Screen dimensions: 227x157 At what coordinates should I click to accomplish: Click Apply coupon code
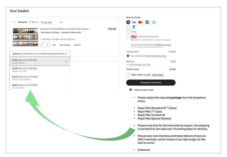[144, 90]
